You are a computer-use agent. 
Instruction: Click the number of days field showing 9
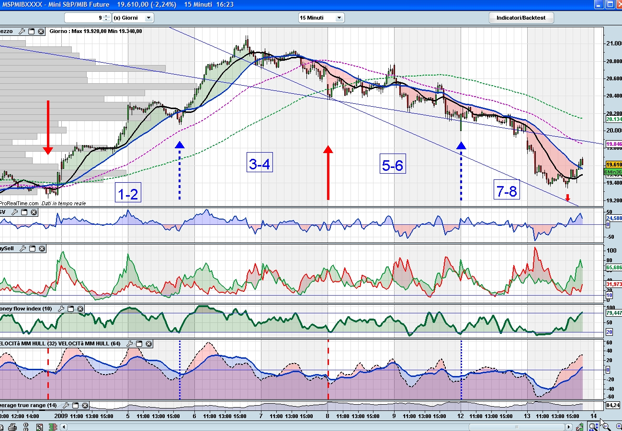tap(83, 18)
